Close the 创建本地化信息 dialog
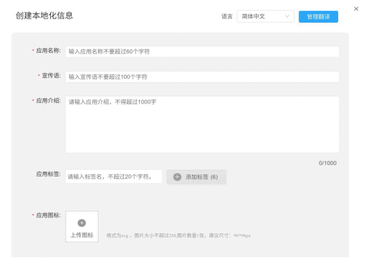This screenshot has height=258, width=365. [356, 9]
